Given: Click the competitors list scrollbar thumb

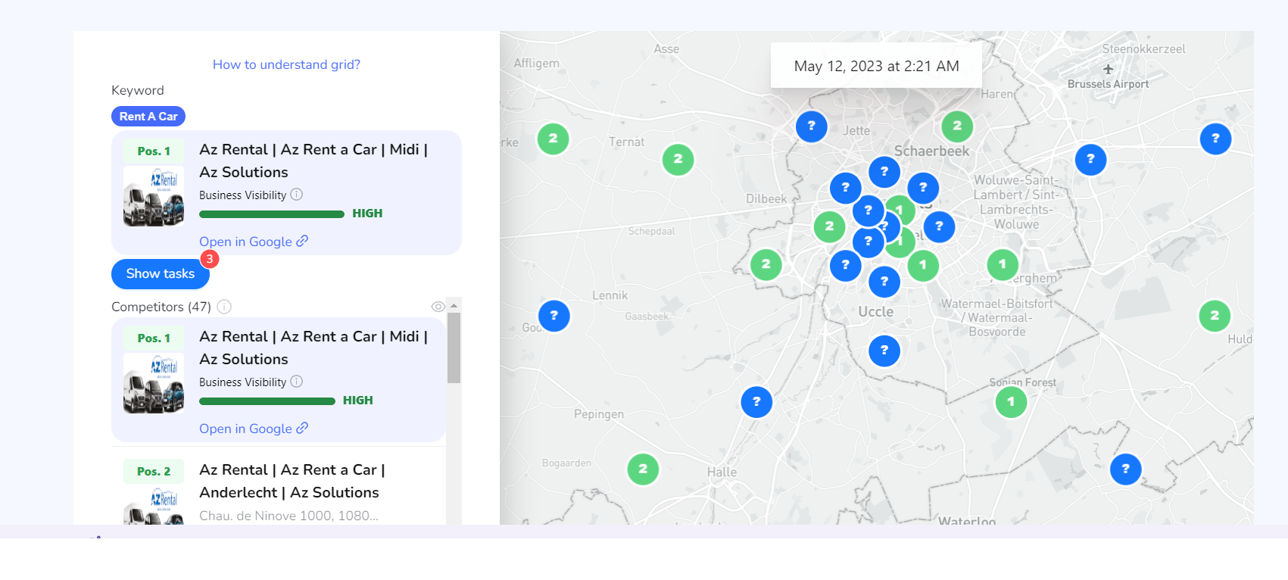Looking at the screenshot, I should (x=454, y=348).
